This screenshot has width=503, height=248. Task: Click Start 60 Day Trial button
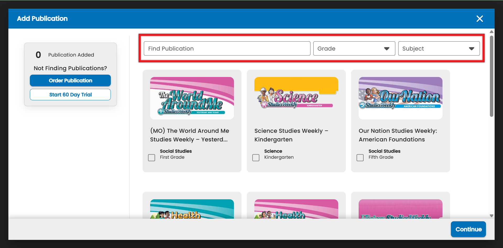[x=70, y=95]
